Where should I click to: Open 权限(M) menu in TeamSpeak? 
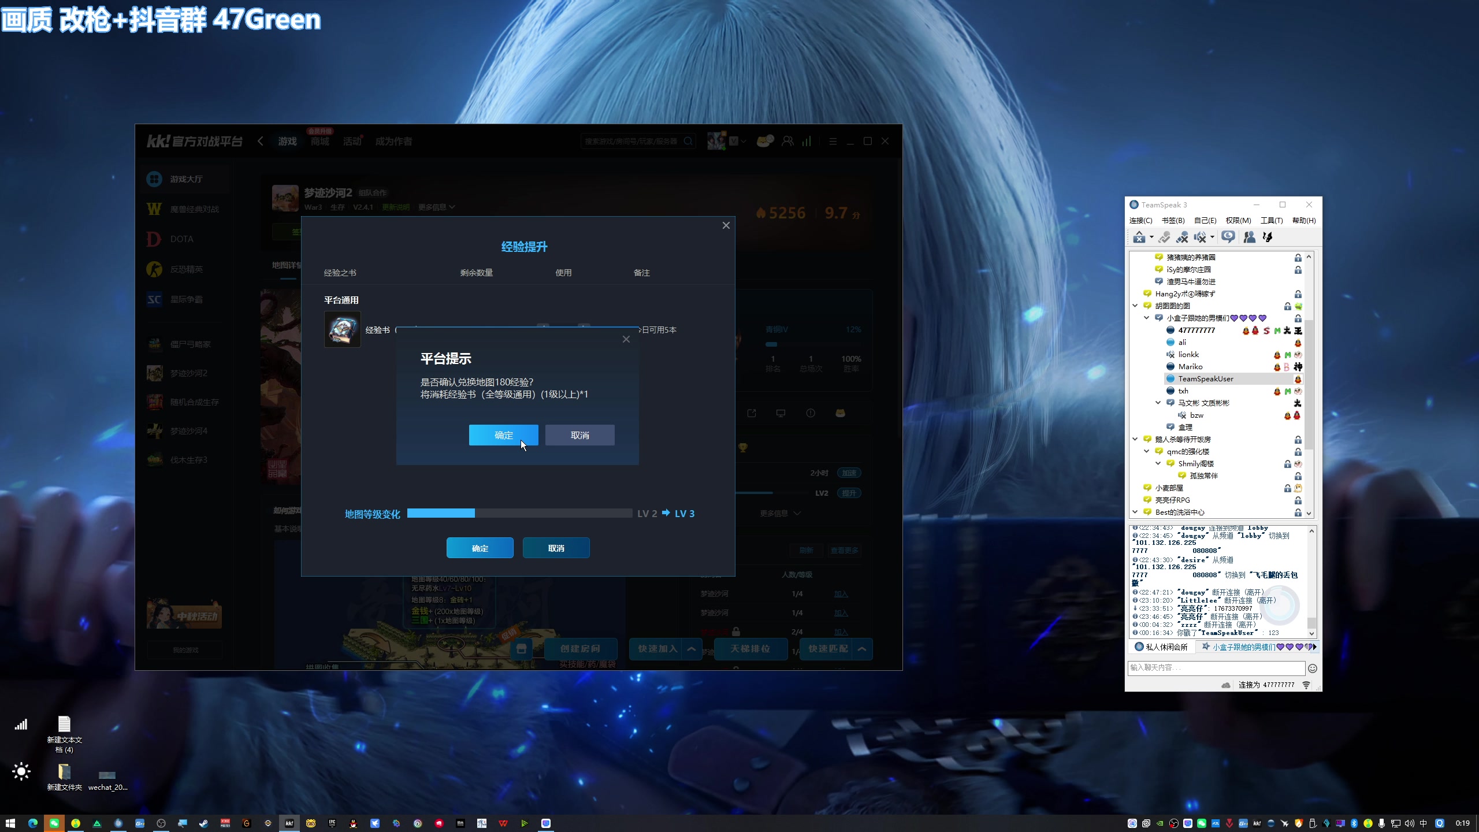click(1238, 221)
